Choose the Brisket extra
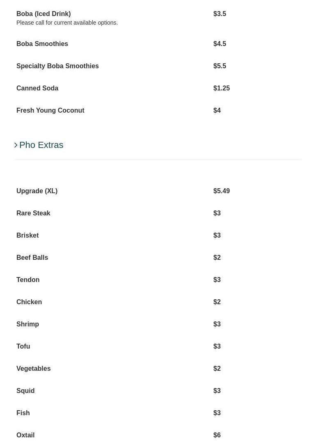This screenshot has height=446, width=316. click(x=27, y=236)
